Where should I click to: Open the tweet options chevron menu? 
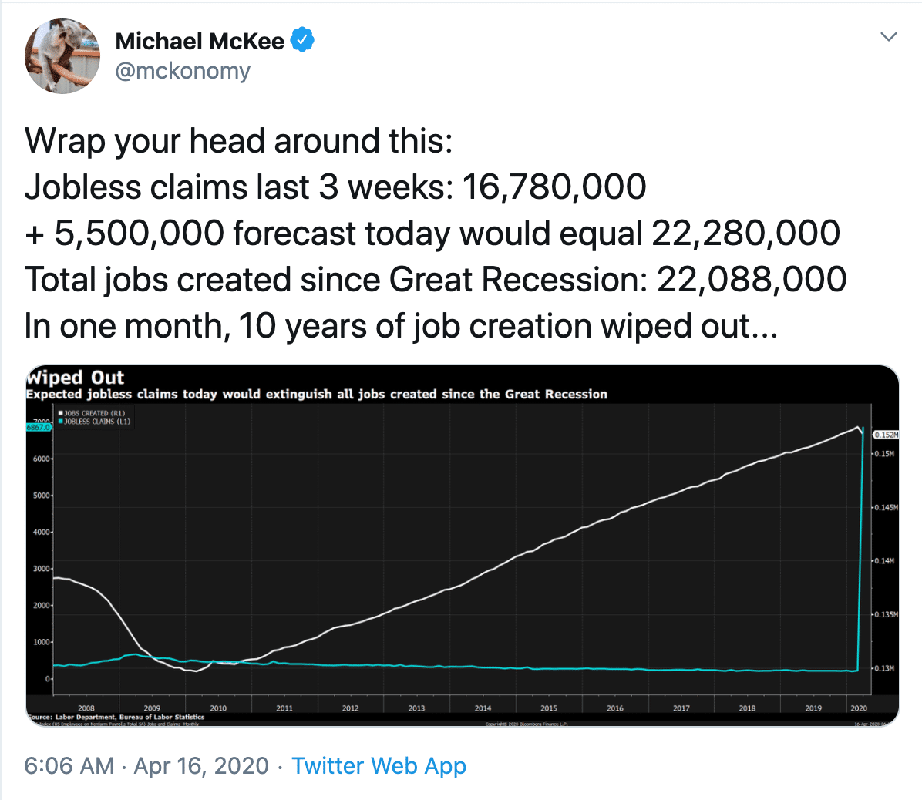(x=888, y=37)
